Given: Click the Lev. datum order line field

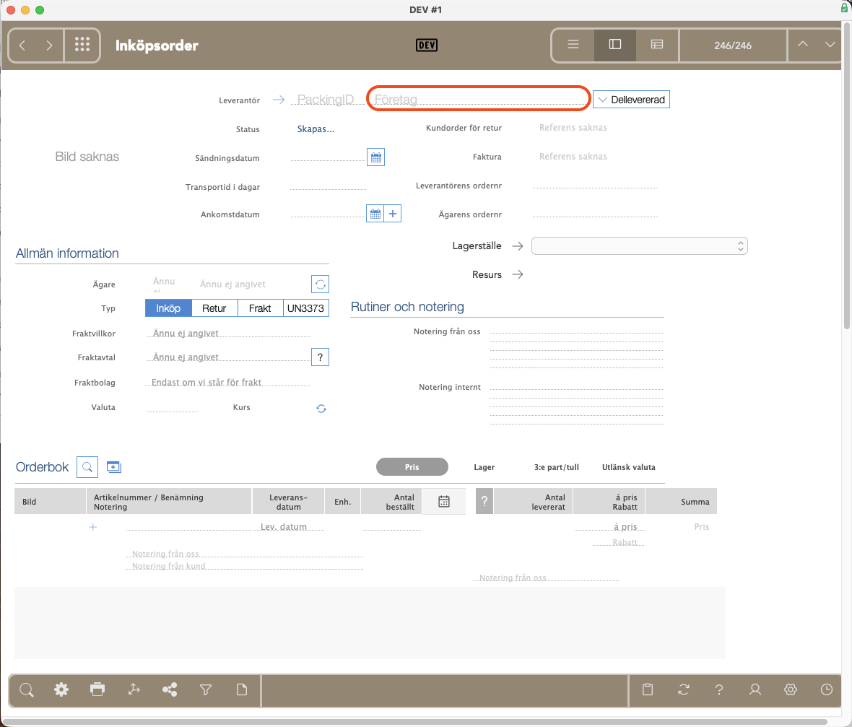Looking at the screenshot, I should tap(289, 526).
